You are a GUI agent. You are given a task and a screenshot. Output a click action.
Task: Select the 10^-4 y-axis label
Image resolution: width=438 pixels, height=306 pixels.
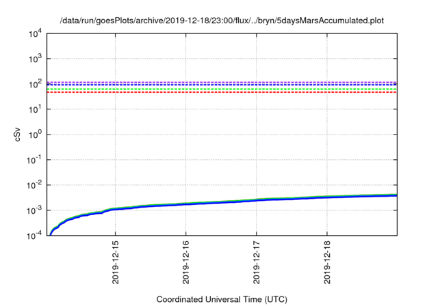(34, 236)
